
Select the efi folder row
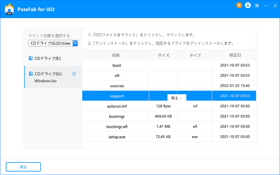(x=169, y=75)
